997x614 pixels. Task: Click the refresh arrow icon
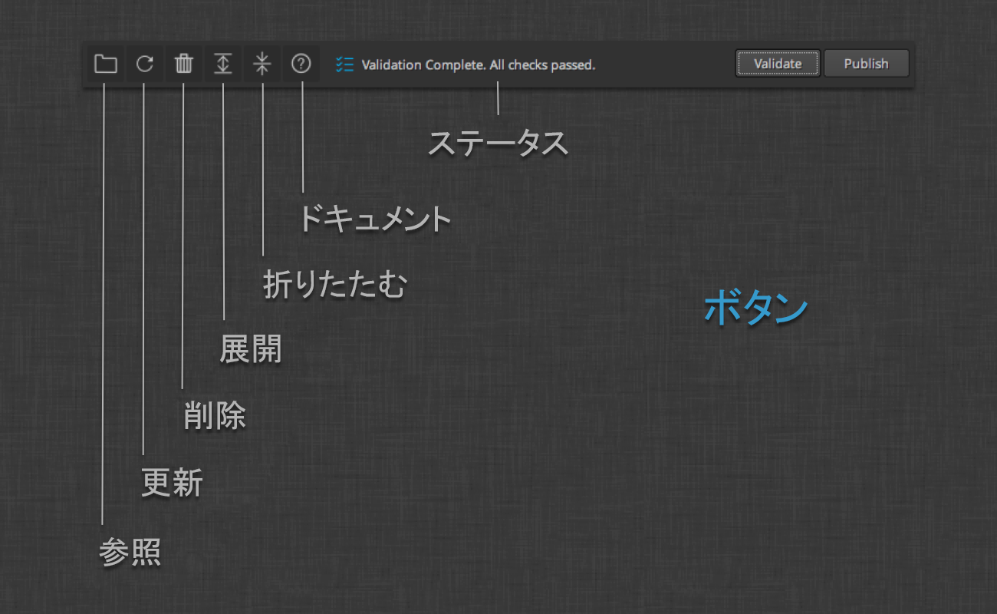(144, 64)
